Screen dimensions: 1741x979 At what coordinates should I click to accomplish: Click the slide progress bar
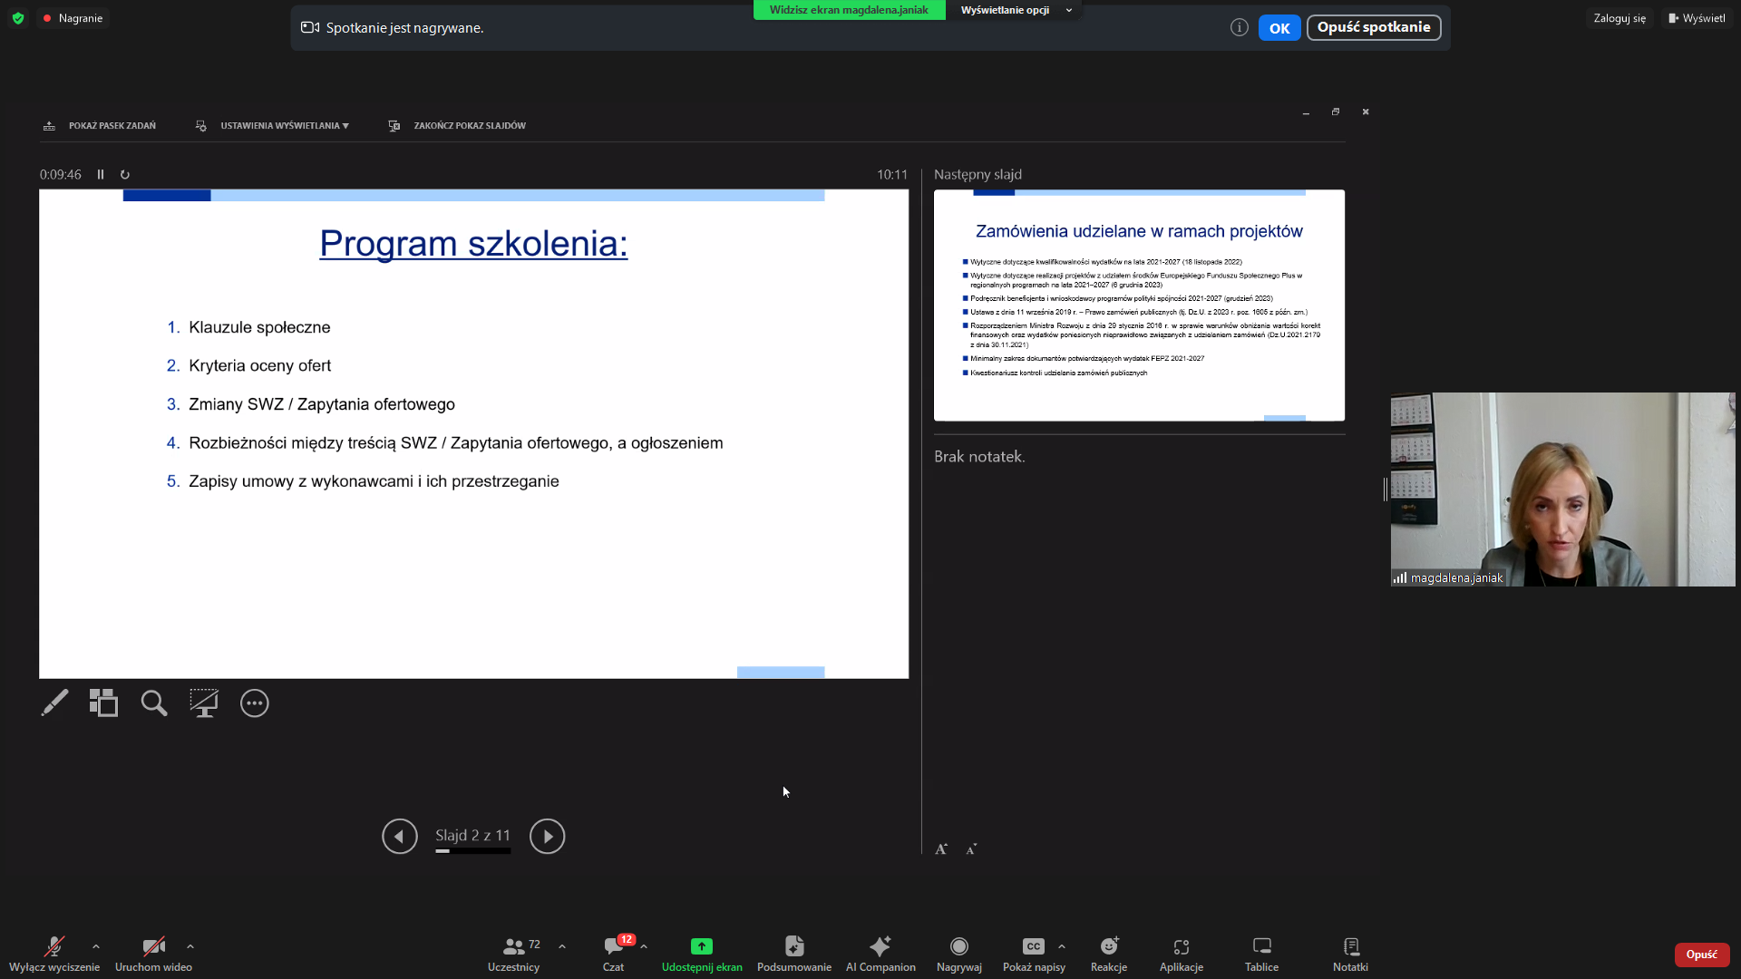[472, 851]
